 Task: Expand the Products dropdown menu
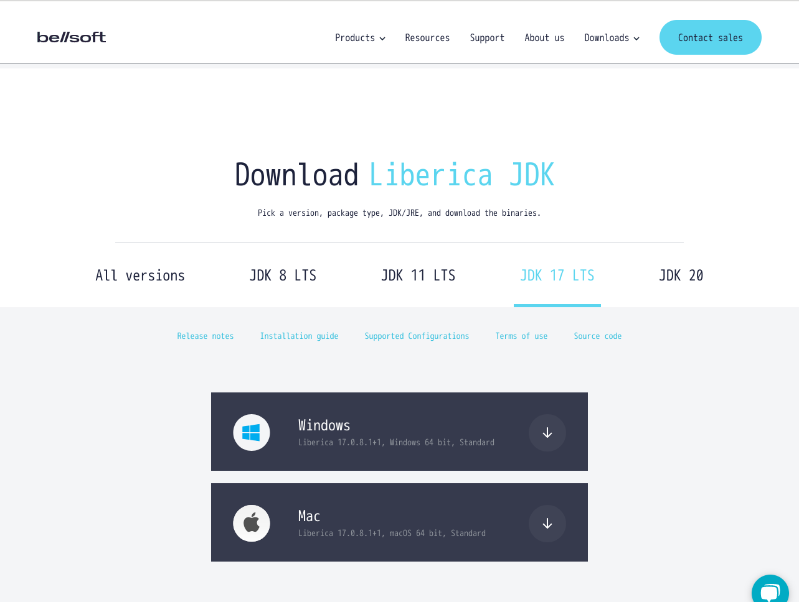click(360, 38)
